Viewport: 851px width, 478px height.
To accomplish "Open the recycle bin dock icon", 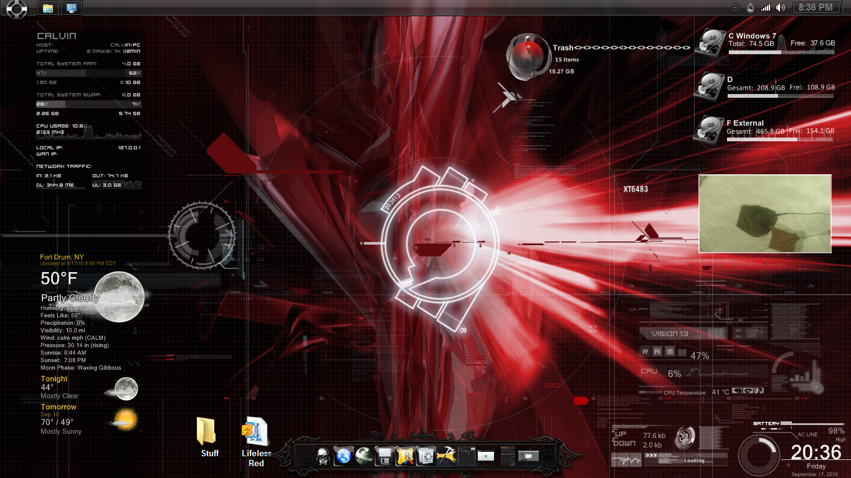I will 425,456.
